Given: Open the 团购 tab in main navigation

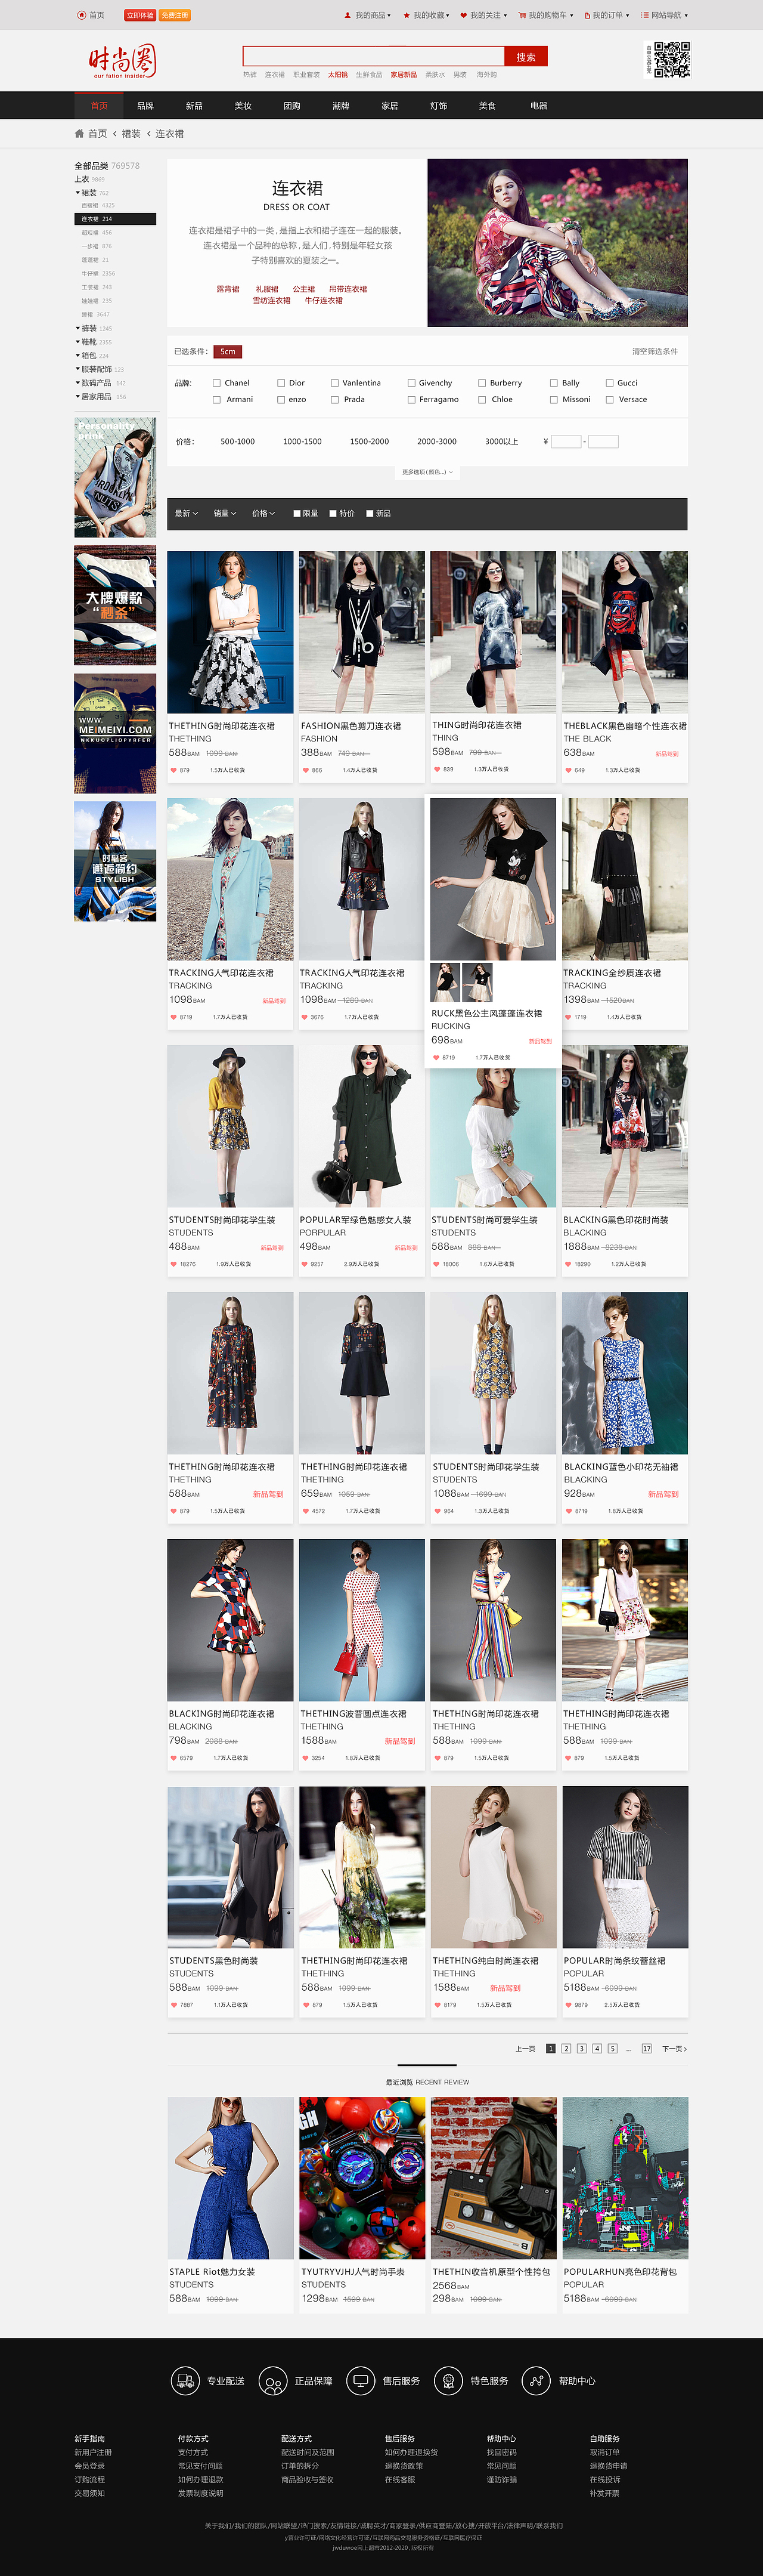Looking at the screenshot, I should [x=291, y=105].
